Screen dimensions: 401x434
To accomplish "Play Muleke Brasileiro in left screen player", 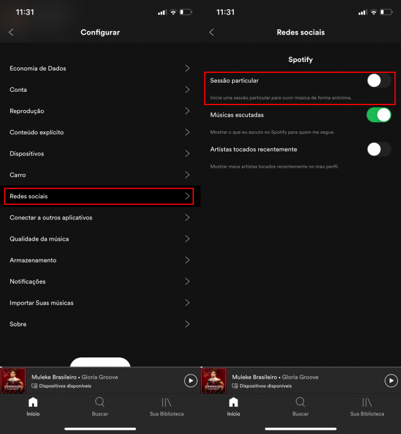I will click(191, 381).
